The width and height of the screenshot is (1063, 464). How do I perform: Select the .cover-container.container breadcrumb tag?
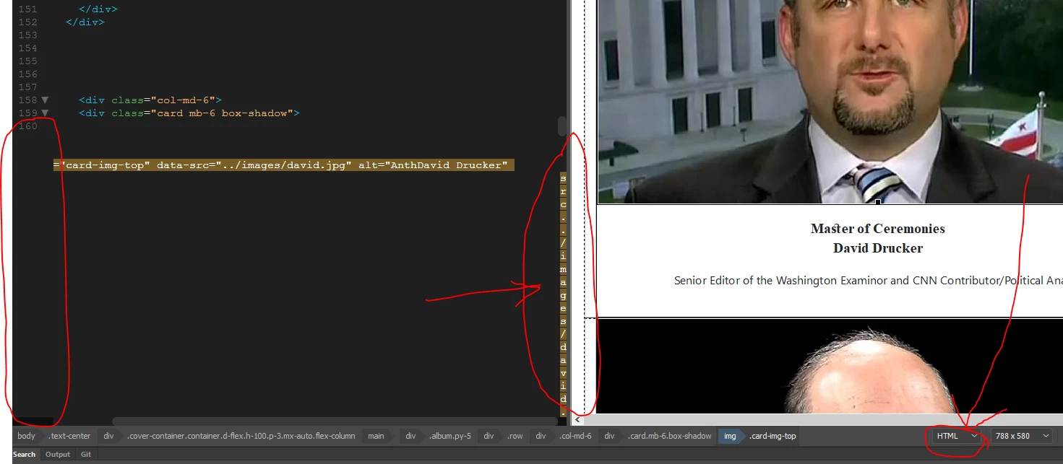coord(241,436)
